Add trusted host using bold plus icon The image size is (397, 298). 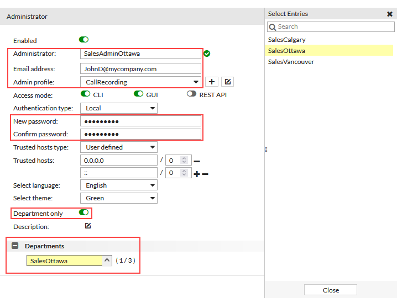tap(197, 174)
